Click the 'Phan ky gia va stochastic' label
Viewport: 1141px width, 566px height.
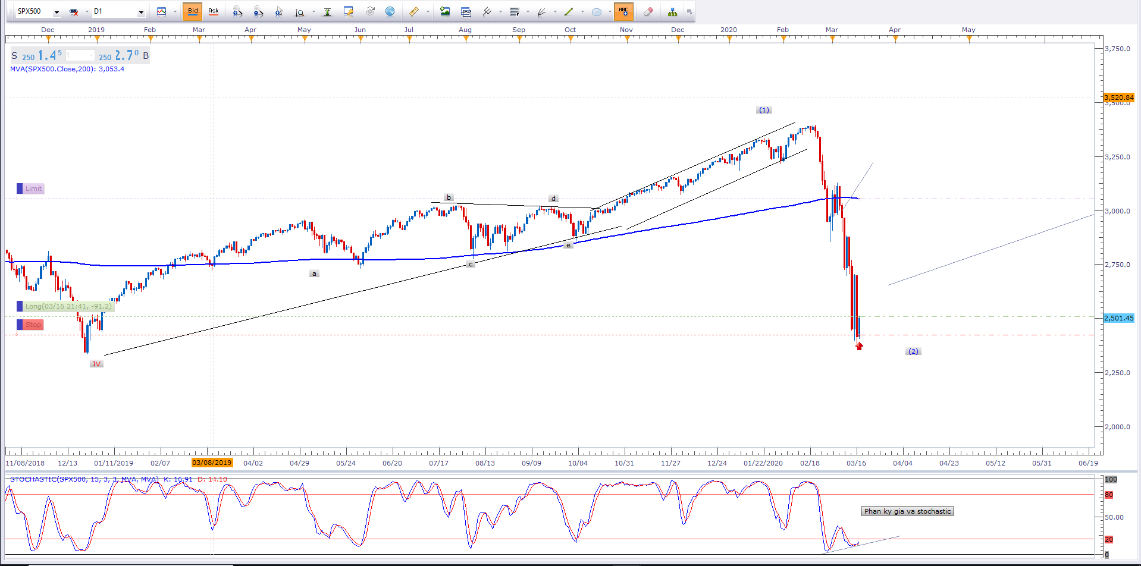pyautogui.click(x=907, y=511)
